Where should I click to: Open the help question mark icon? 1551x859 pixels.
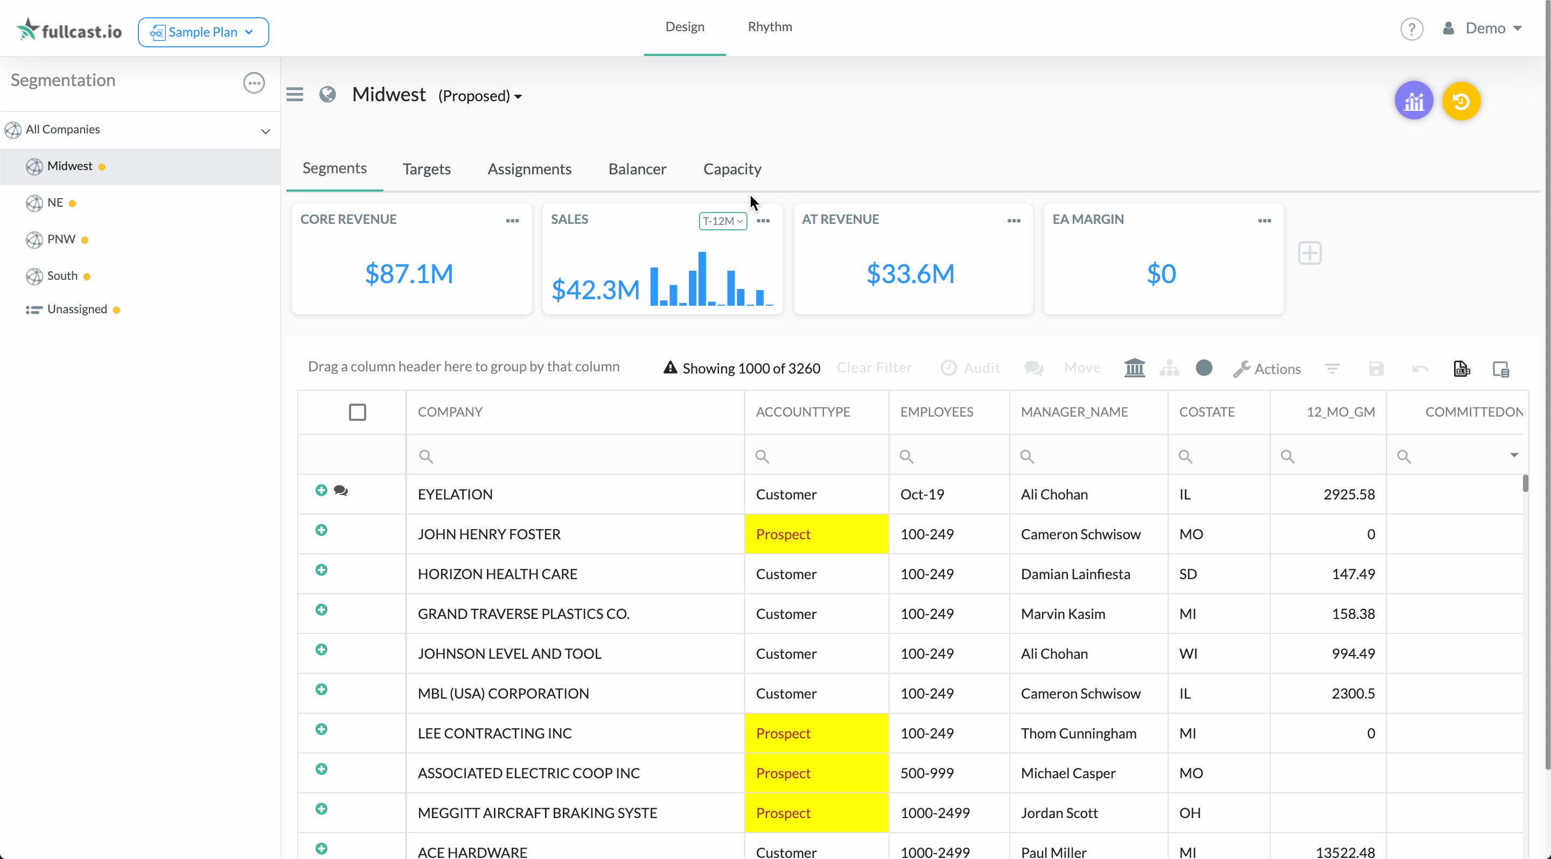1412,29
